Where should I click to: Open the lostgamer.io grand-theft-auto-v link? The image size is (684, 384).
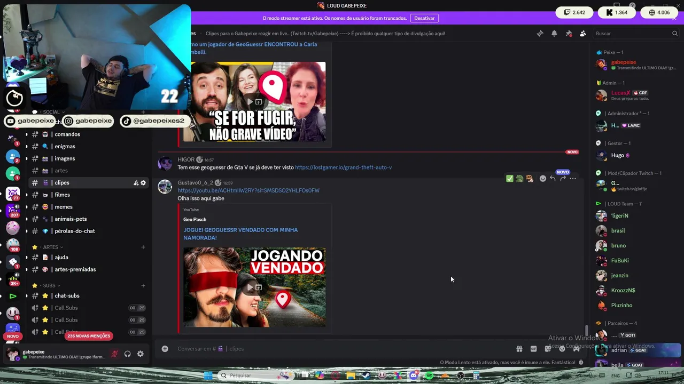pyautogui.click(x=343, y=167)
